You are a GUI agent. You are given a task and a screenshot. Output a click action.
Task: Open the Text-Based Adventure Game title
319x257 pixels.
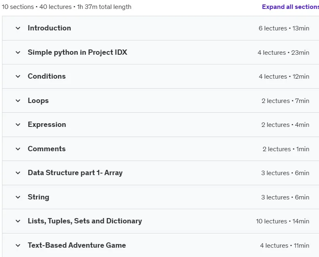point(77,245)
